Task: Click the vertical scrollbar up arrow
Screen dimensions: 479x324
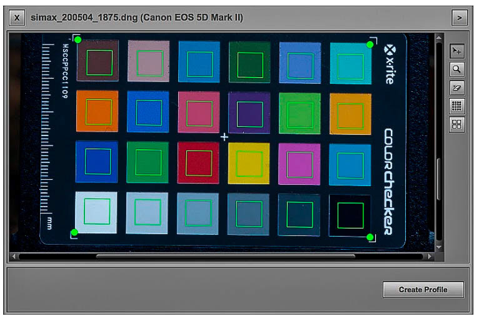Action: (x=439, y=37)
